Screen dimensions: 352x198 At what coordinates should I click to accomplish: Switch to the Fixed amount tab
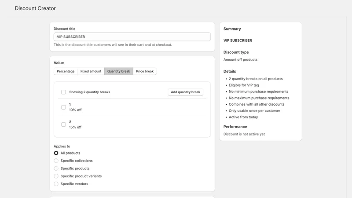(x=91, y=71)
